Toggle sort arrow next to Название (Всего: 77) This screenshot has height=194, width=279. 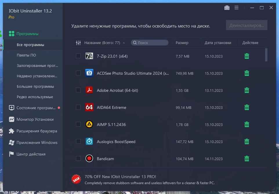click(124, 43)
